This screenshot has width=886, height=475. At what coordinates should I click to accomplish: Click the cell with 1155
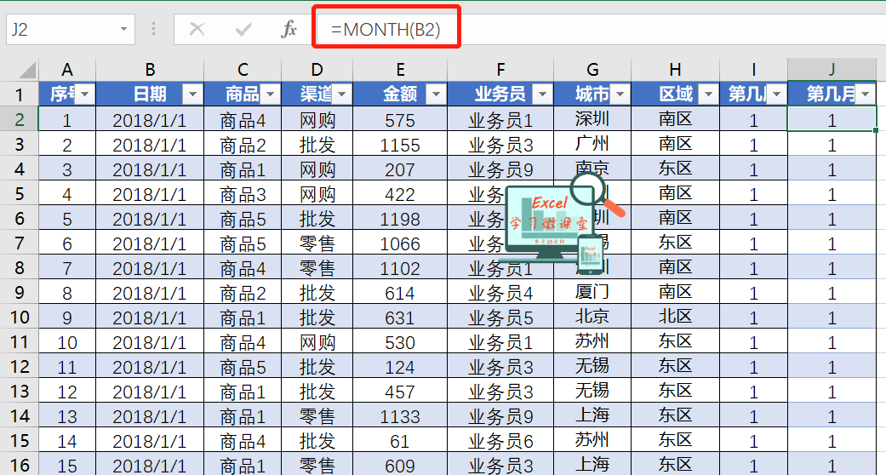400,144
